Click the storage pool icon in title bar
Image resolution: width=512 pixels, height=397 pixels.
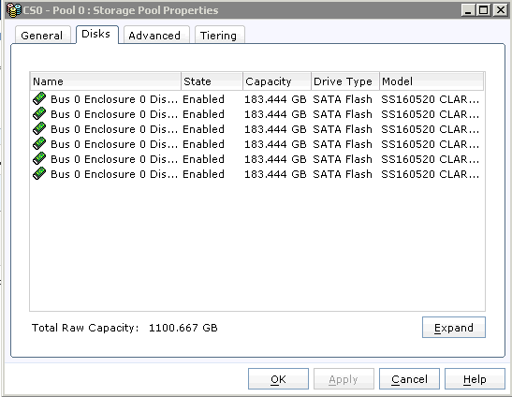(14, 10)
